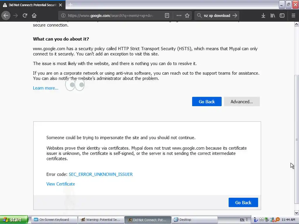Click the forward navigation arrow
The height and width of the screenshot is (224, 299).
[15, 15]
